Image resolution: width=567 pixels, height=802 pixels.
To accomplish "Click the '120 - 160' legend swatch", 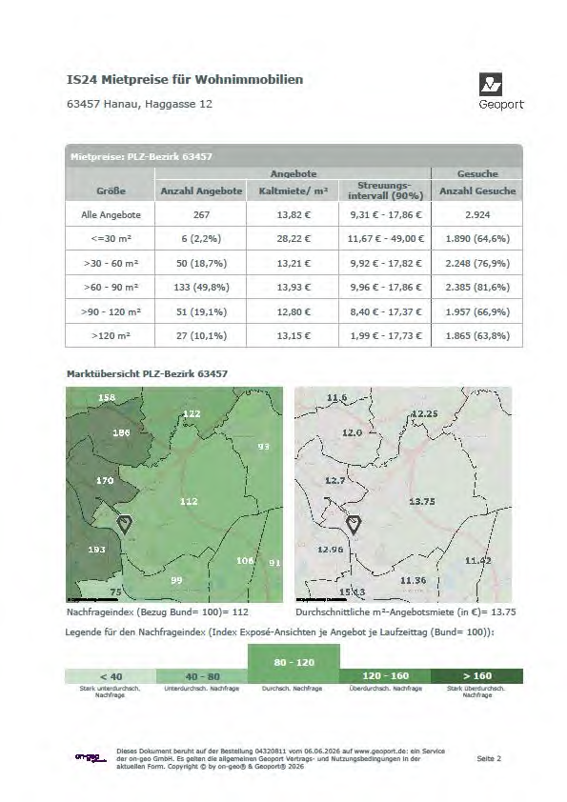I will [385, 676].
